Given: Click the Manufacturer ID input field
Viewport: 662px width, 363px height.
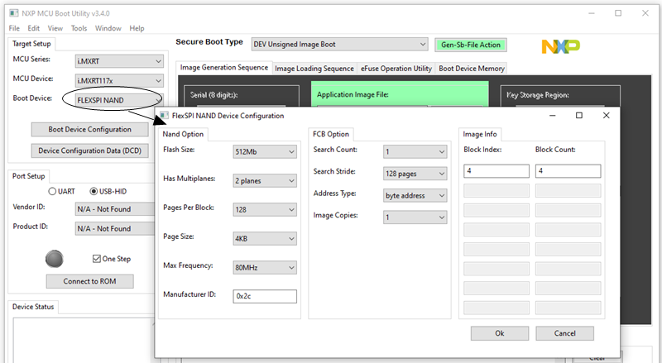Looking at the screenshot, I should coord(265,296).
